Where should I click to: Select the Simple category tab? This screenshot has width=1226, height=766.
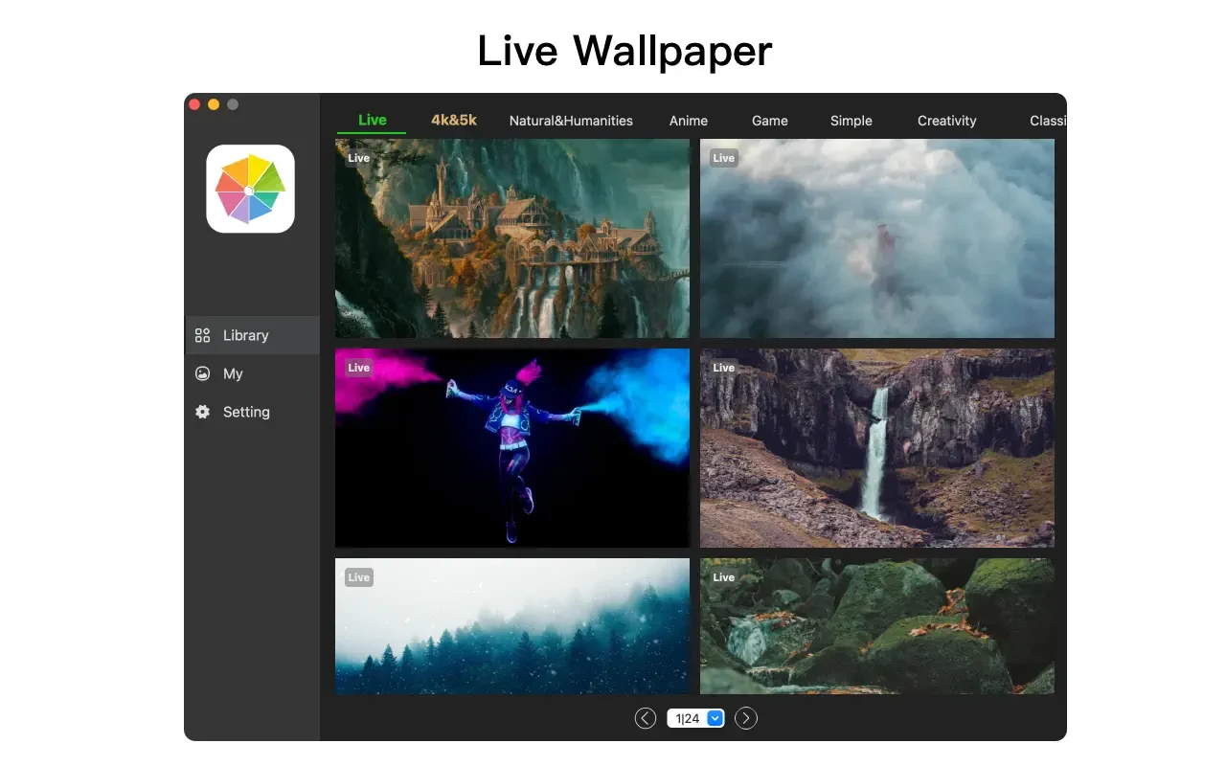pos(851,121)
